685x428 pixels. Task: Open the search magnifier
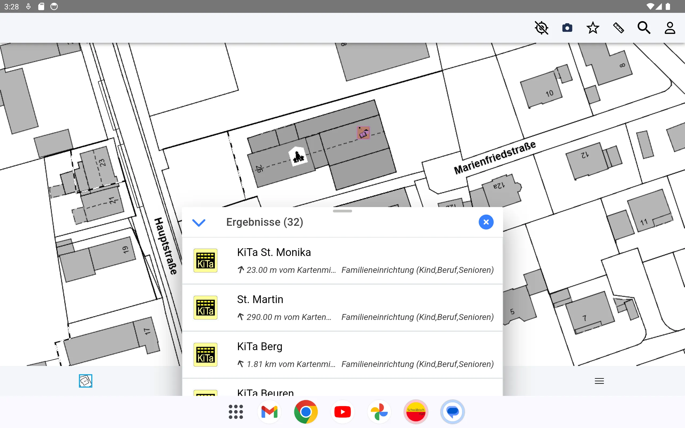point(644,28)
